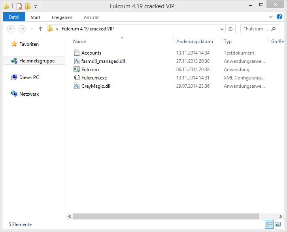The image size is (287, 232).
Task: Open the recent locations dropdown arrow
Action: (x=32, y=29)
